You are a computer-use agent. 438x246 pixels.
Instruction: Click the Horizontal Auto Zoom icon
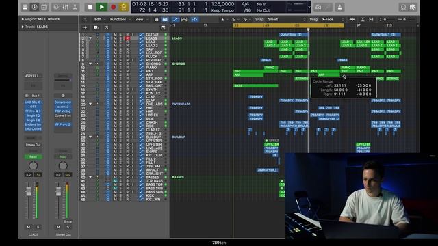371,20
